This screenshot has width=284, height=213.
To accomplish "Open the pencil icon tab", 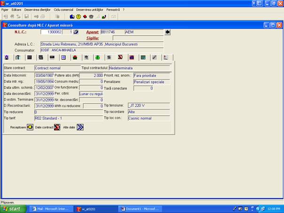I will [154, 57].
